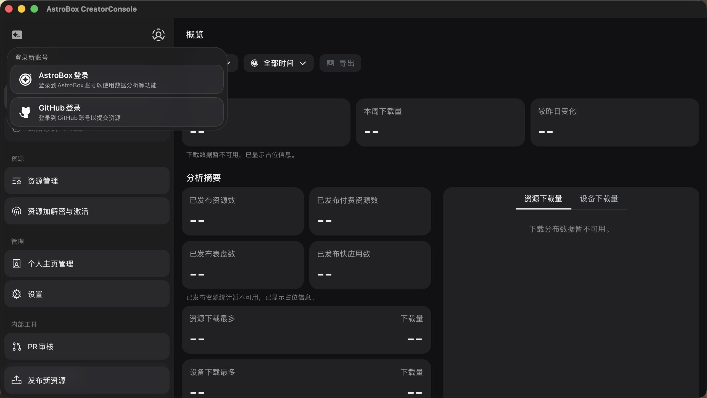Image resolution: width=707 pixels, height=398 pixels.
Task: Choose AstroBox 登录 option
Action: 117,80
